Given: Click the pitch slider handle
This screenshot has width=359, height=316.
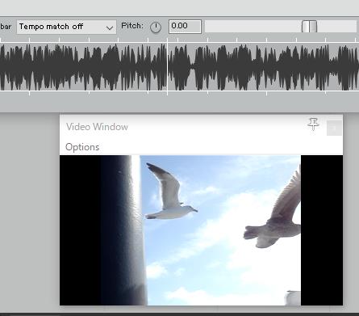Looking at the screenshot, I should [309, 27].
